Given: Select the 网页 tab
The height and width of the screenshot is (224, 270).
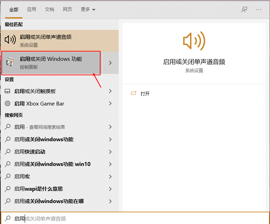Looking at the screenshot, I should coord(67,9).
